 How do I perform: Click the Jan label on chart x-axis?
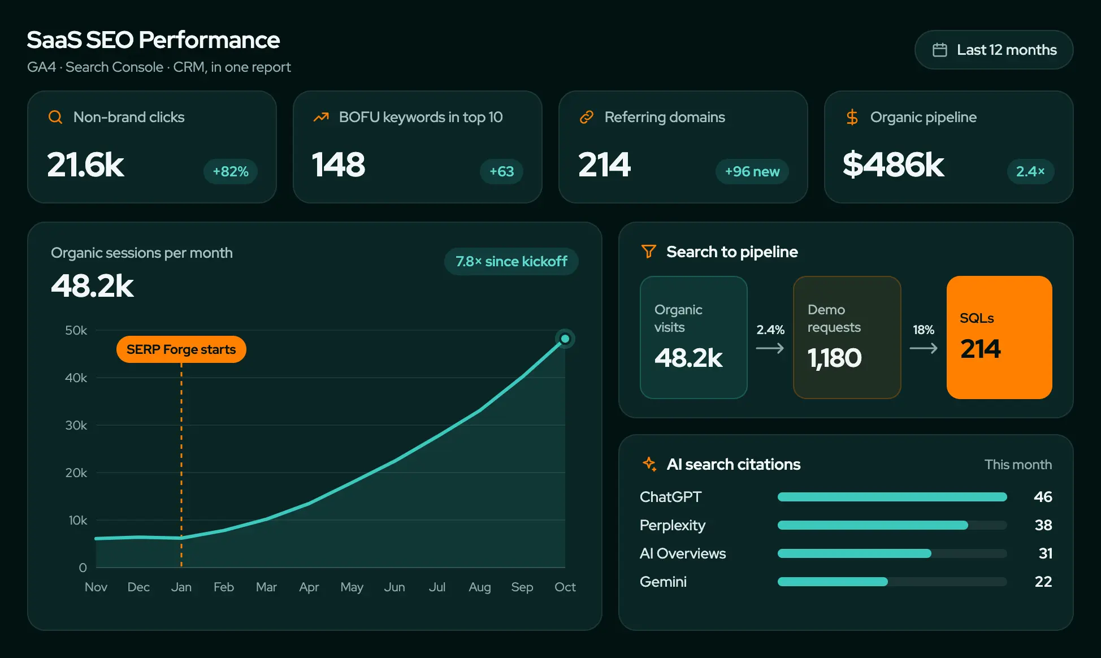pyautogui.click(x=181, y=587)
